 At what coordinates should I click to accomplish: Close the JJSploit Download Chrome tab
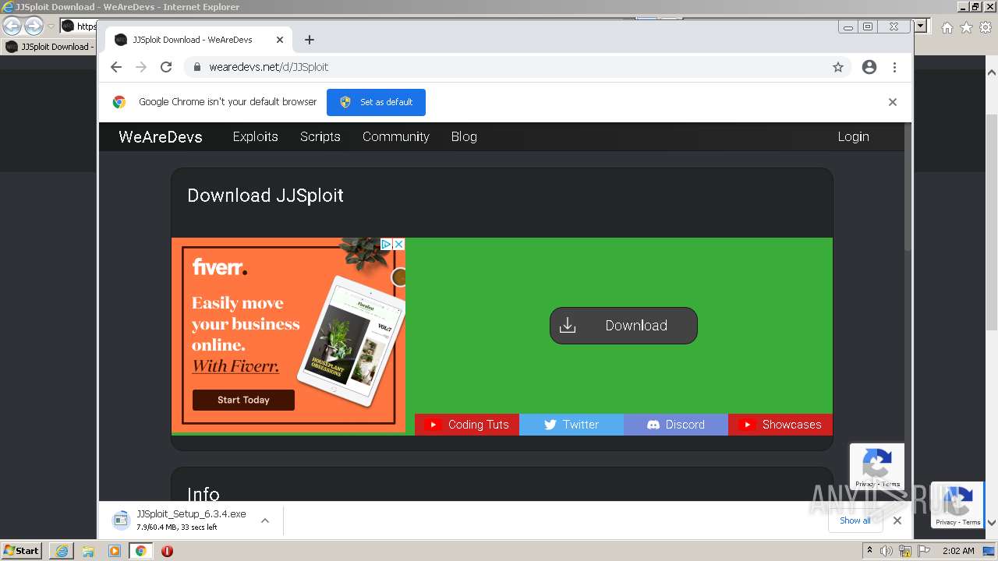(280, 40)
